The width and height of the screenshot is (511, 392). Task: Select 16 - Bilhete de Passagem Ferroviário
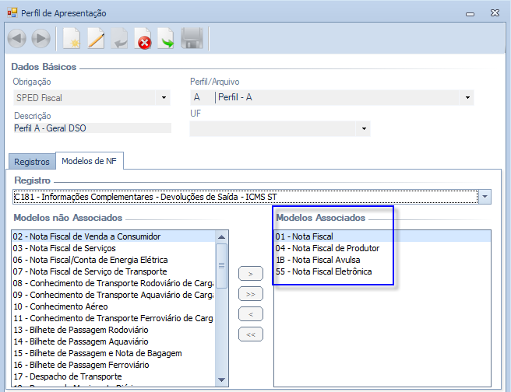113,365
